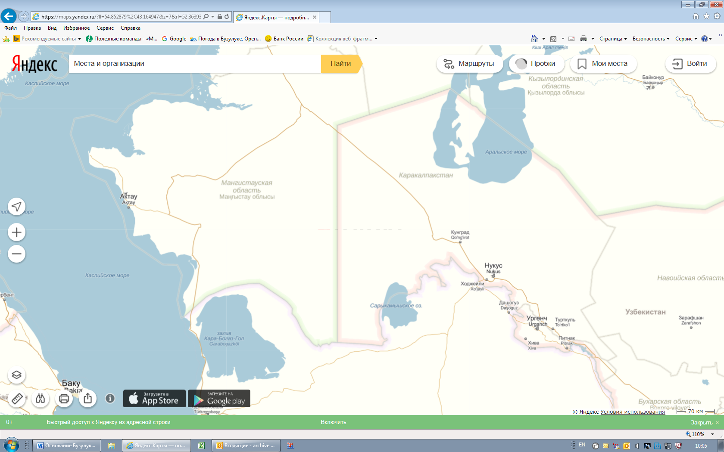Click the Windows Start button
Image resolution: width=724 pixels, height=452 pixels.
tap(11, 445)
